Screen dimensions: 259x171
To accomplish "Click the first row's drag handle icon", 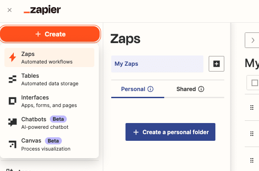I will point(252,107).
